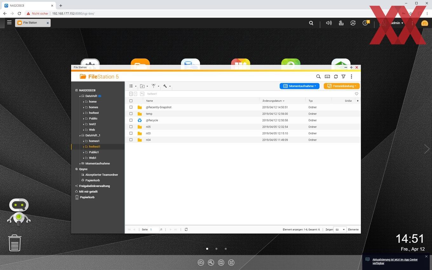This screenshot has width=432, height=270.
Task: Open the volume control icon in top bar
Action: 329,23
